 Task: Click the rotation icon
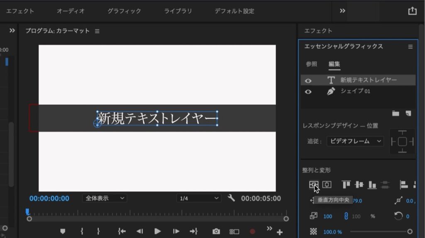point(398,216)
